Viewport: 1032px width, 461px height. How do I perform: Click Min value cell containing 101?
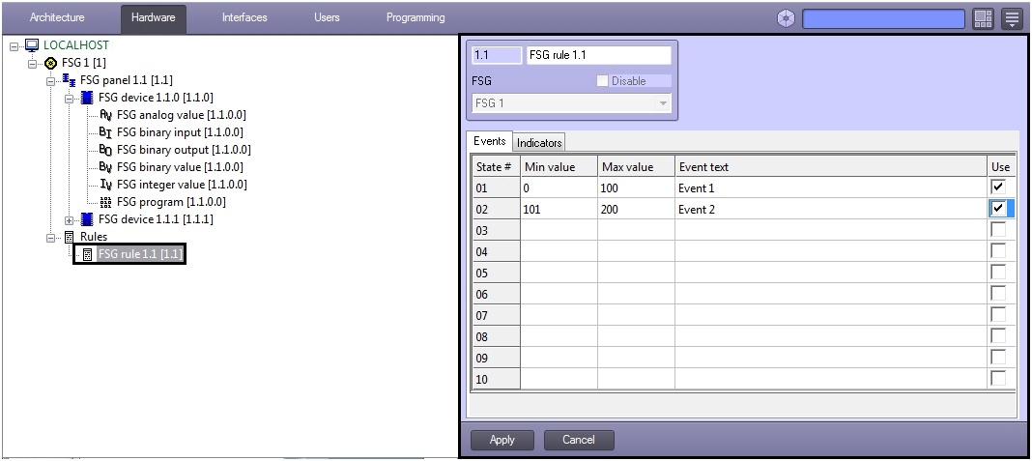click(x=559, y=210)
